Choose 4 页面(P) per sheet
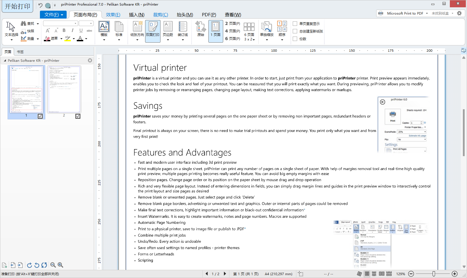The height and width of the screenshot is (278, 467). [x=233, y=31]
